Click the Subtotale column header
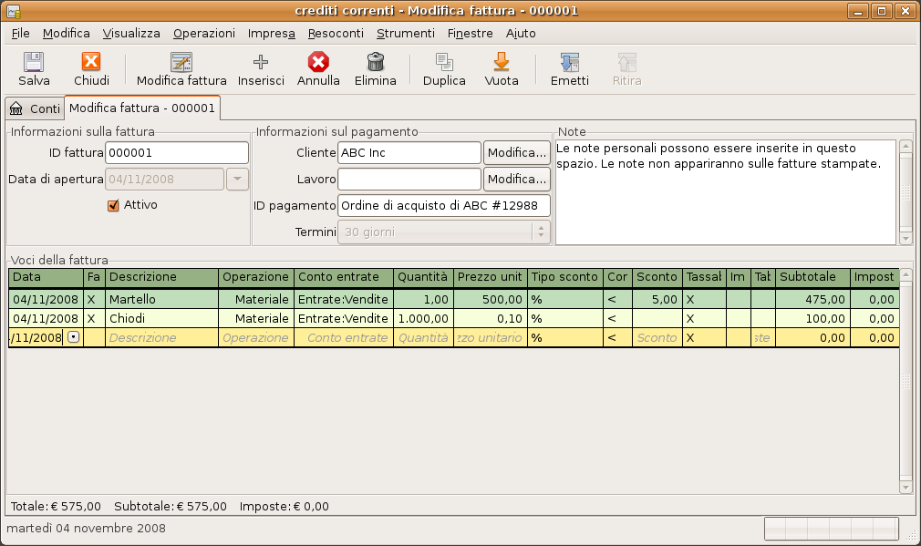This screenshot has height=546, width=921. pos(812,277)
